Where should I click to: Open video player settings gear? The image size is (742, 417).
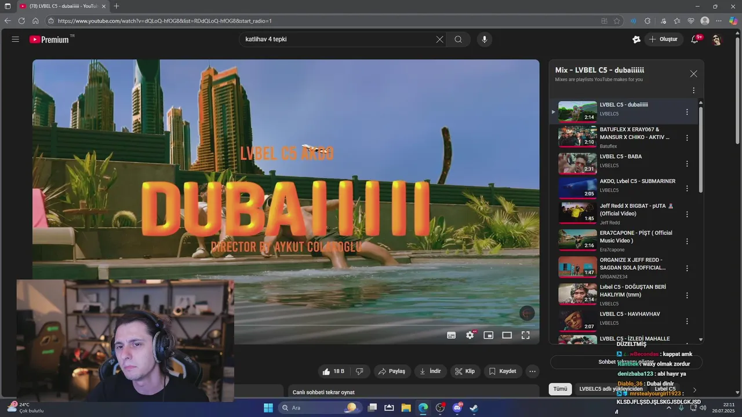pos(470,335)
